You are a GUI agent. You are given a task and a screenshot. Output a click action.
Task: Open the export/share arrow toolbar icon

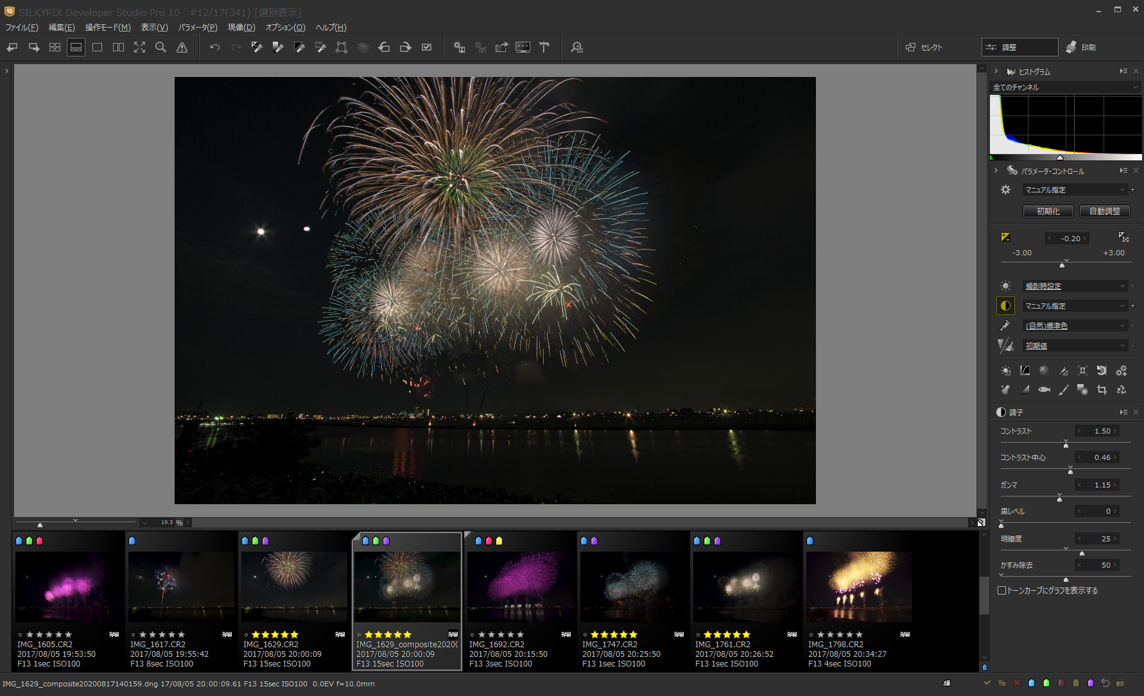501,47
